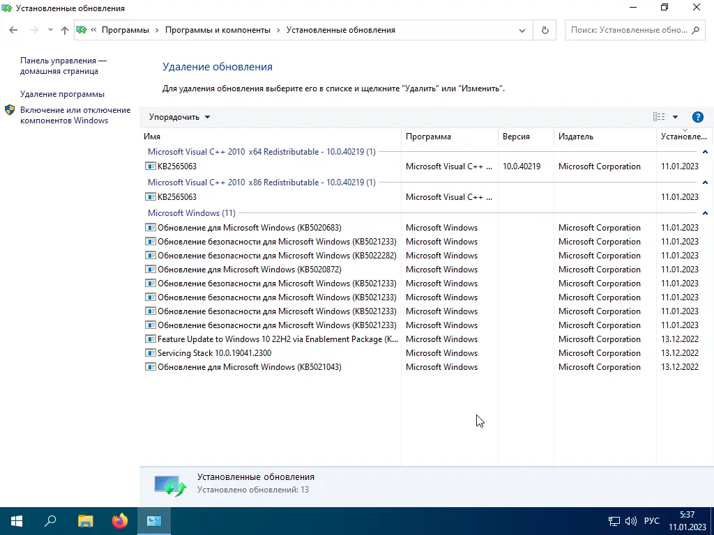Collapse Microsoft Visual C++ 2010 x64 group
714x535 pixels.
(705, 152)
